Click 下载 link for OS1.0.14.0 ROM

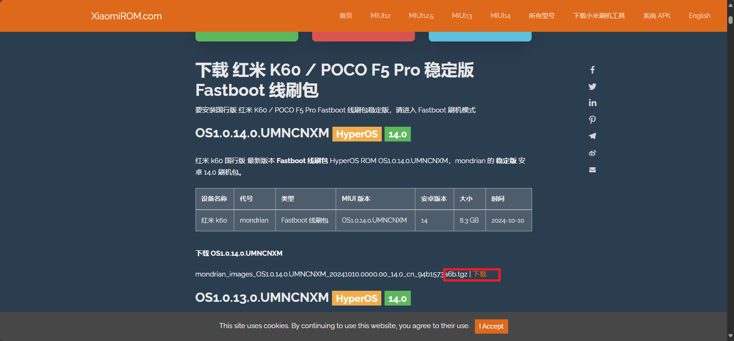pos(480,274)
